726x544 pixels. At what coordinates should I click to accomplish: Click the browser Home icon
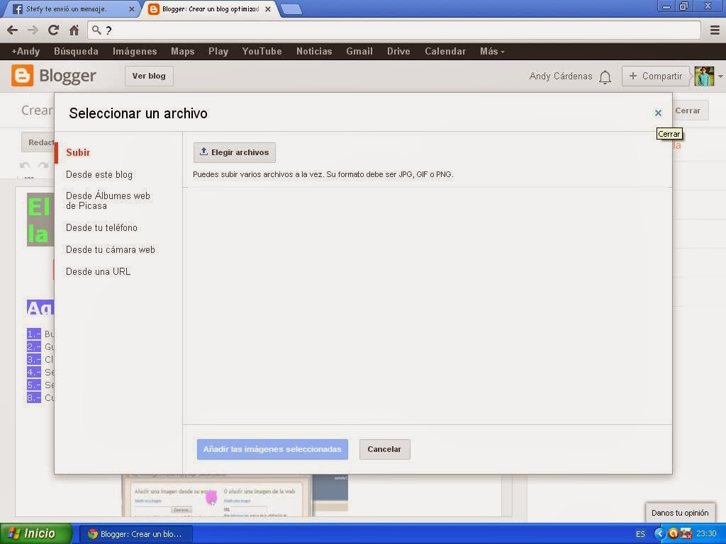(75, 30)
